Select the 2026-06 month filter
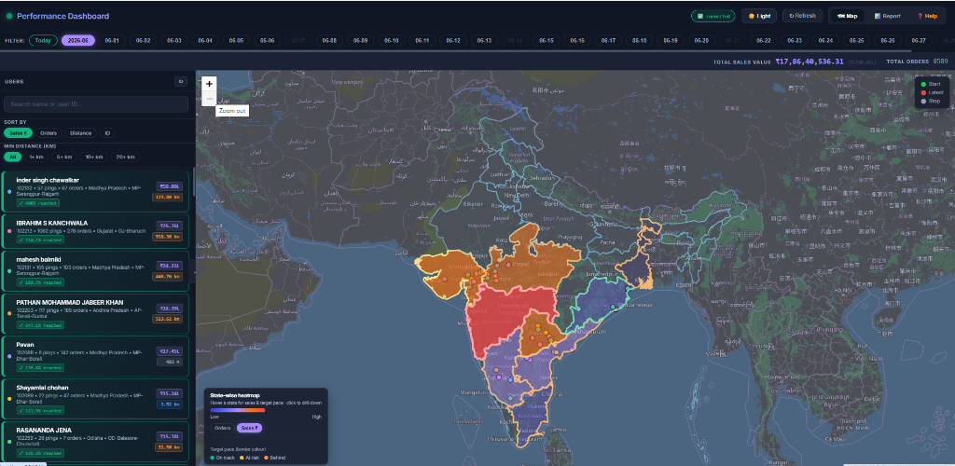 click(78, 40)
